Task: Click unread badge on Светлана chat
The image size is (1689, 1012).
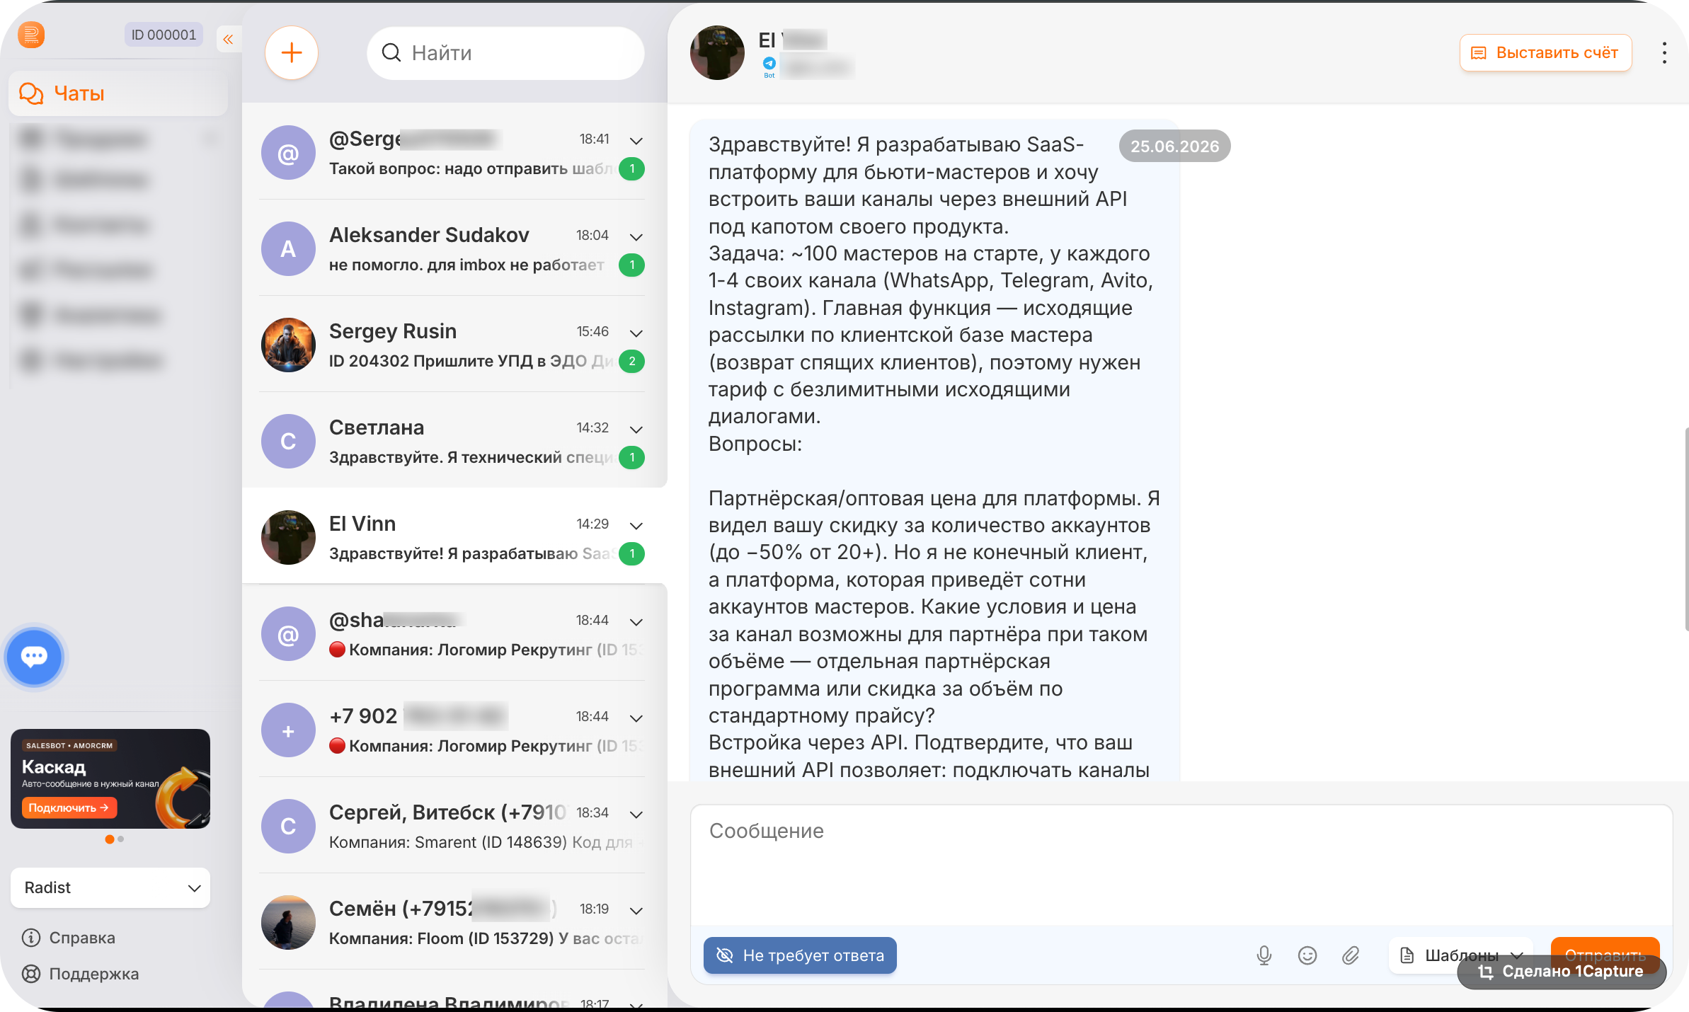Action: pos(631,457)
